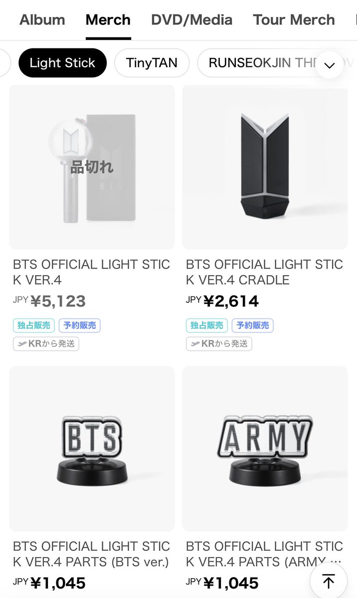This screenshot has height=598, width=357.
Task: Select the currently active Merch tab
Action: coord(108,19)
